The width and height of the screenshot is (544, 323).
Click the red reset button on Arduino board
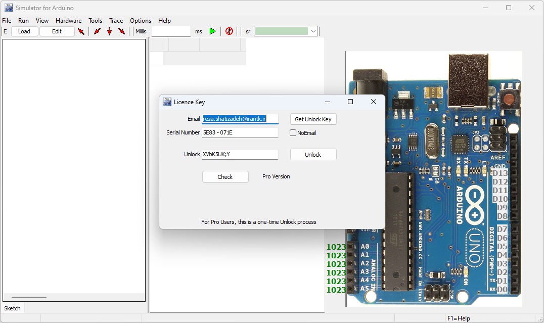[509, 100]
